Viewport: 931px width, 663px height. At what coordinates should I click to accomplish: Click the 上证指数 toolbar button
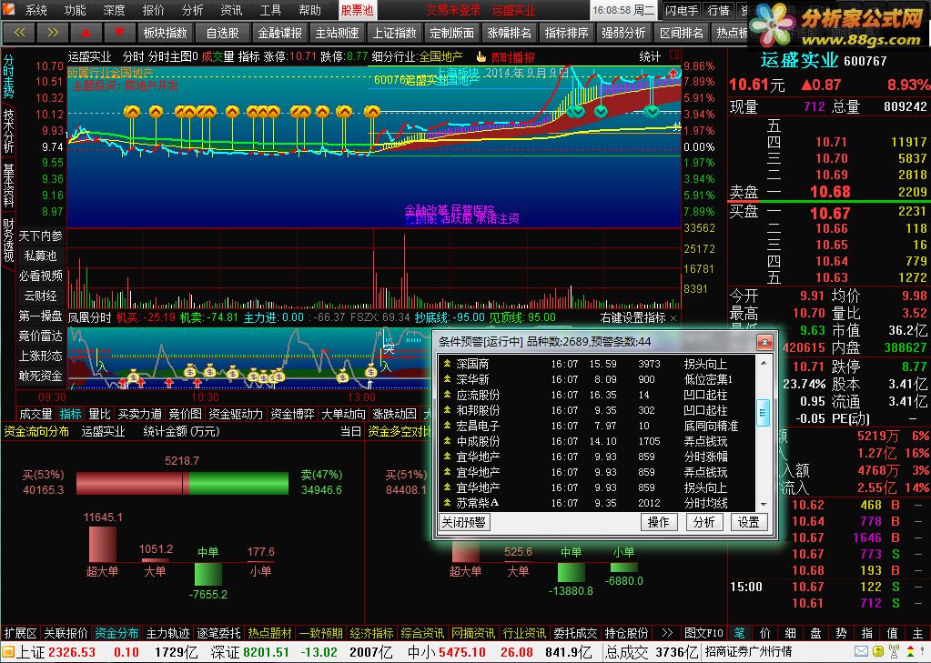point(395,33)
